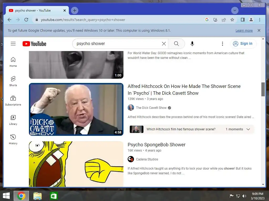The width and height of the screenshot is (269, 201).
Task: Share this page via the share icon
Action: coord(224,20)
